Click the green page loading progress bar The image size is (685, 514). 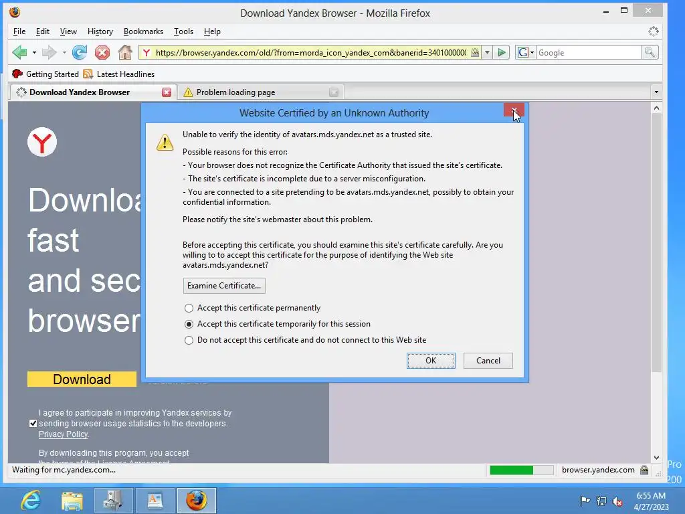pyautogui.click(x=521, y=470)
